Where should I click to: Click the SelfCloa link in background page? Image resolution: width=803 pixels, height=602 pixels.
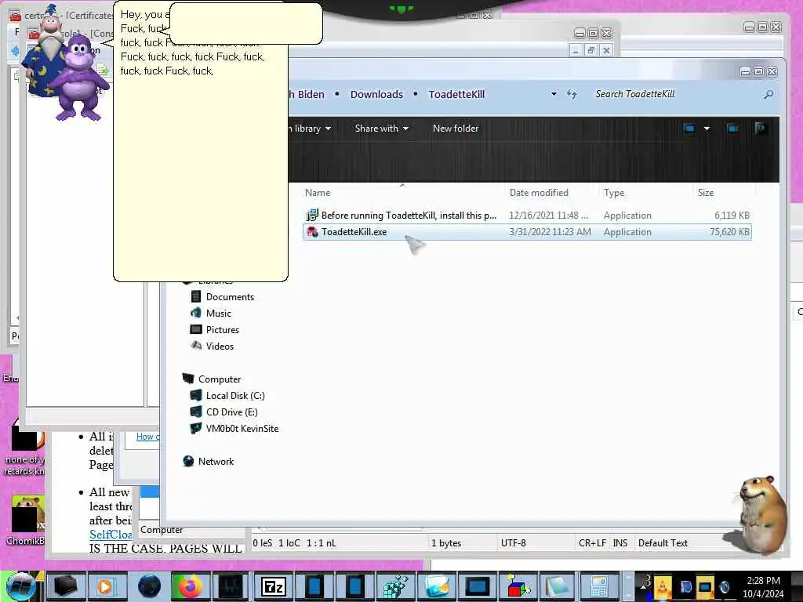111,535
